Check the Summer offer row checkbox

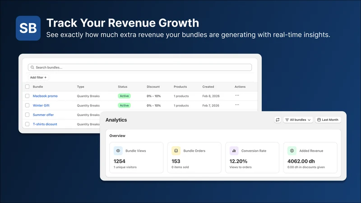(27, 115)
